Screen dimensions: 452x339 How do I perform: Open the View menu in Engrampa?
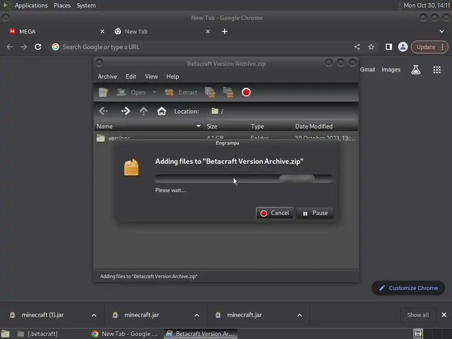(151, 76)
